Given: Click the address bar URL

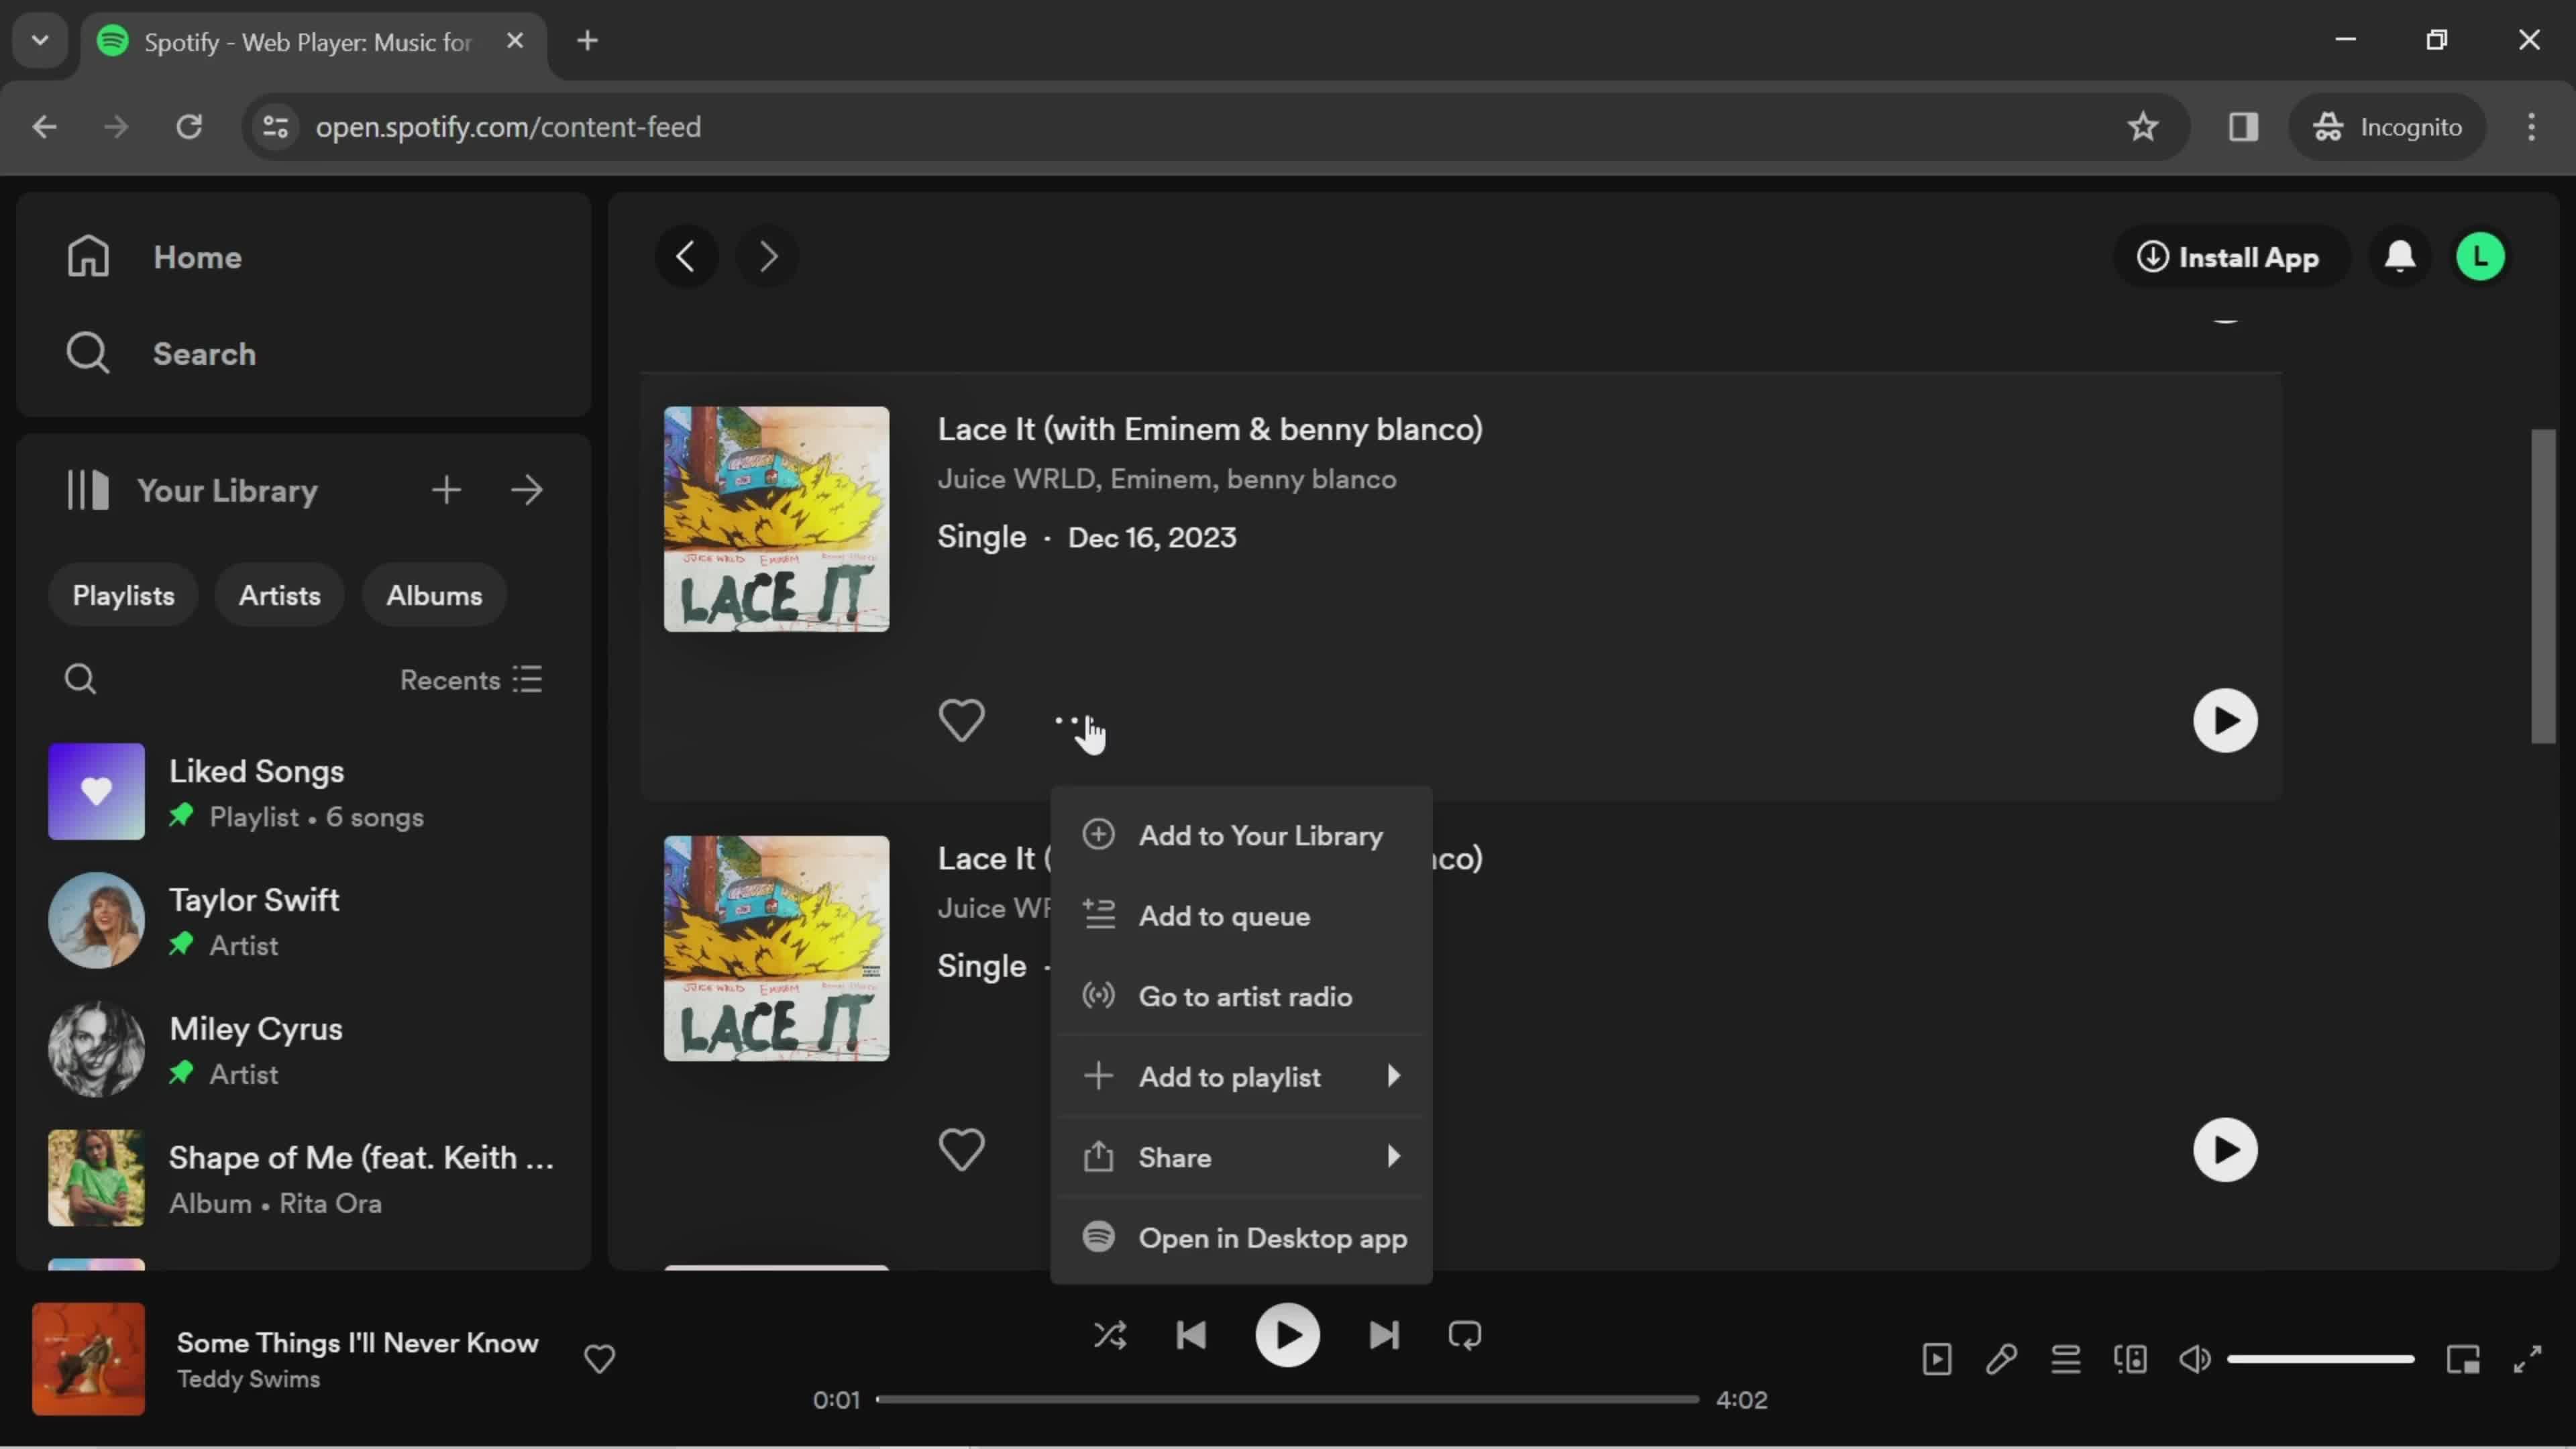Looking at the screenshot, I should click(x=508, y=127).
